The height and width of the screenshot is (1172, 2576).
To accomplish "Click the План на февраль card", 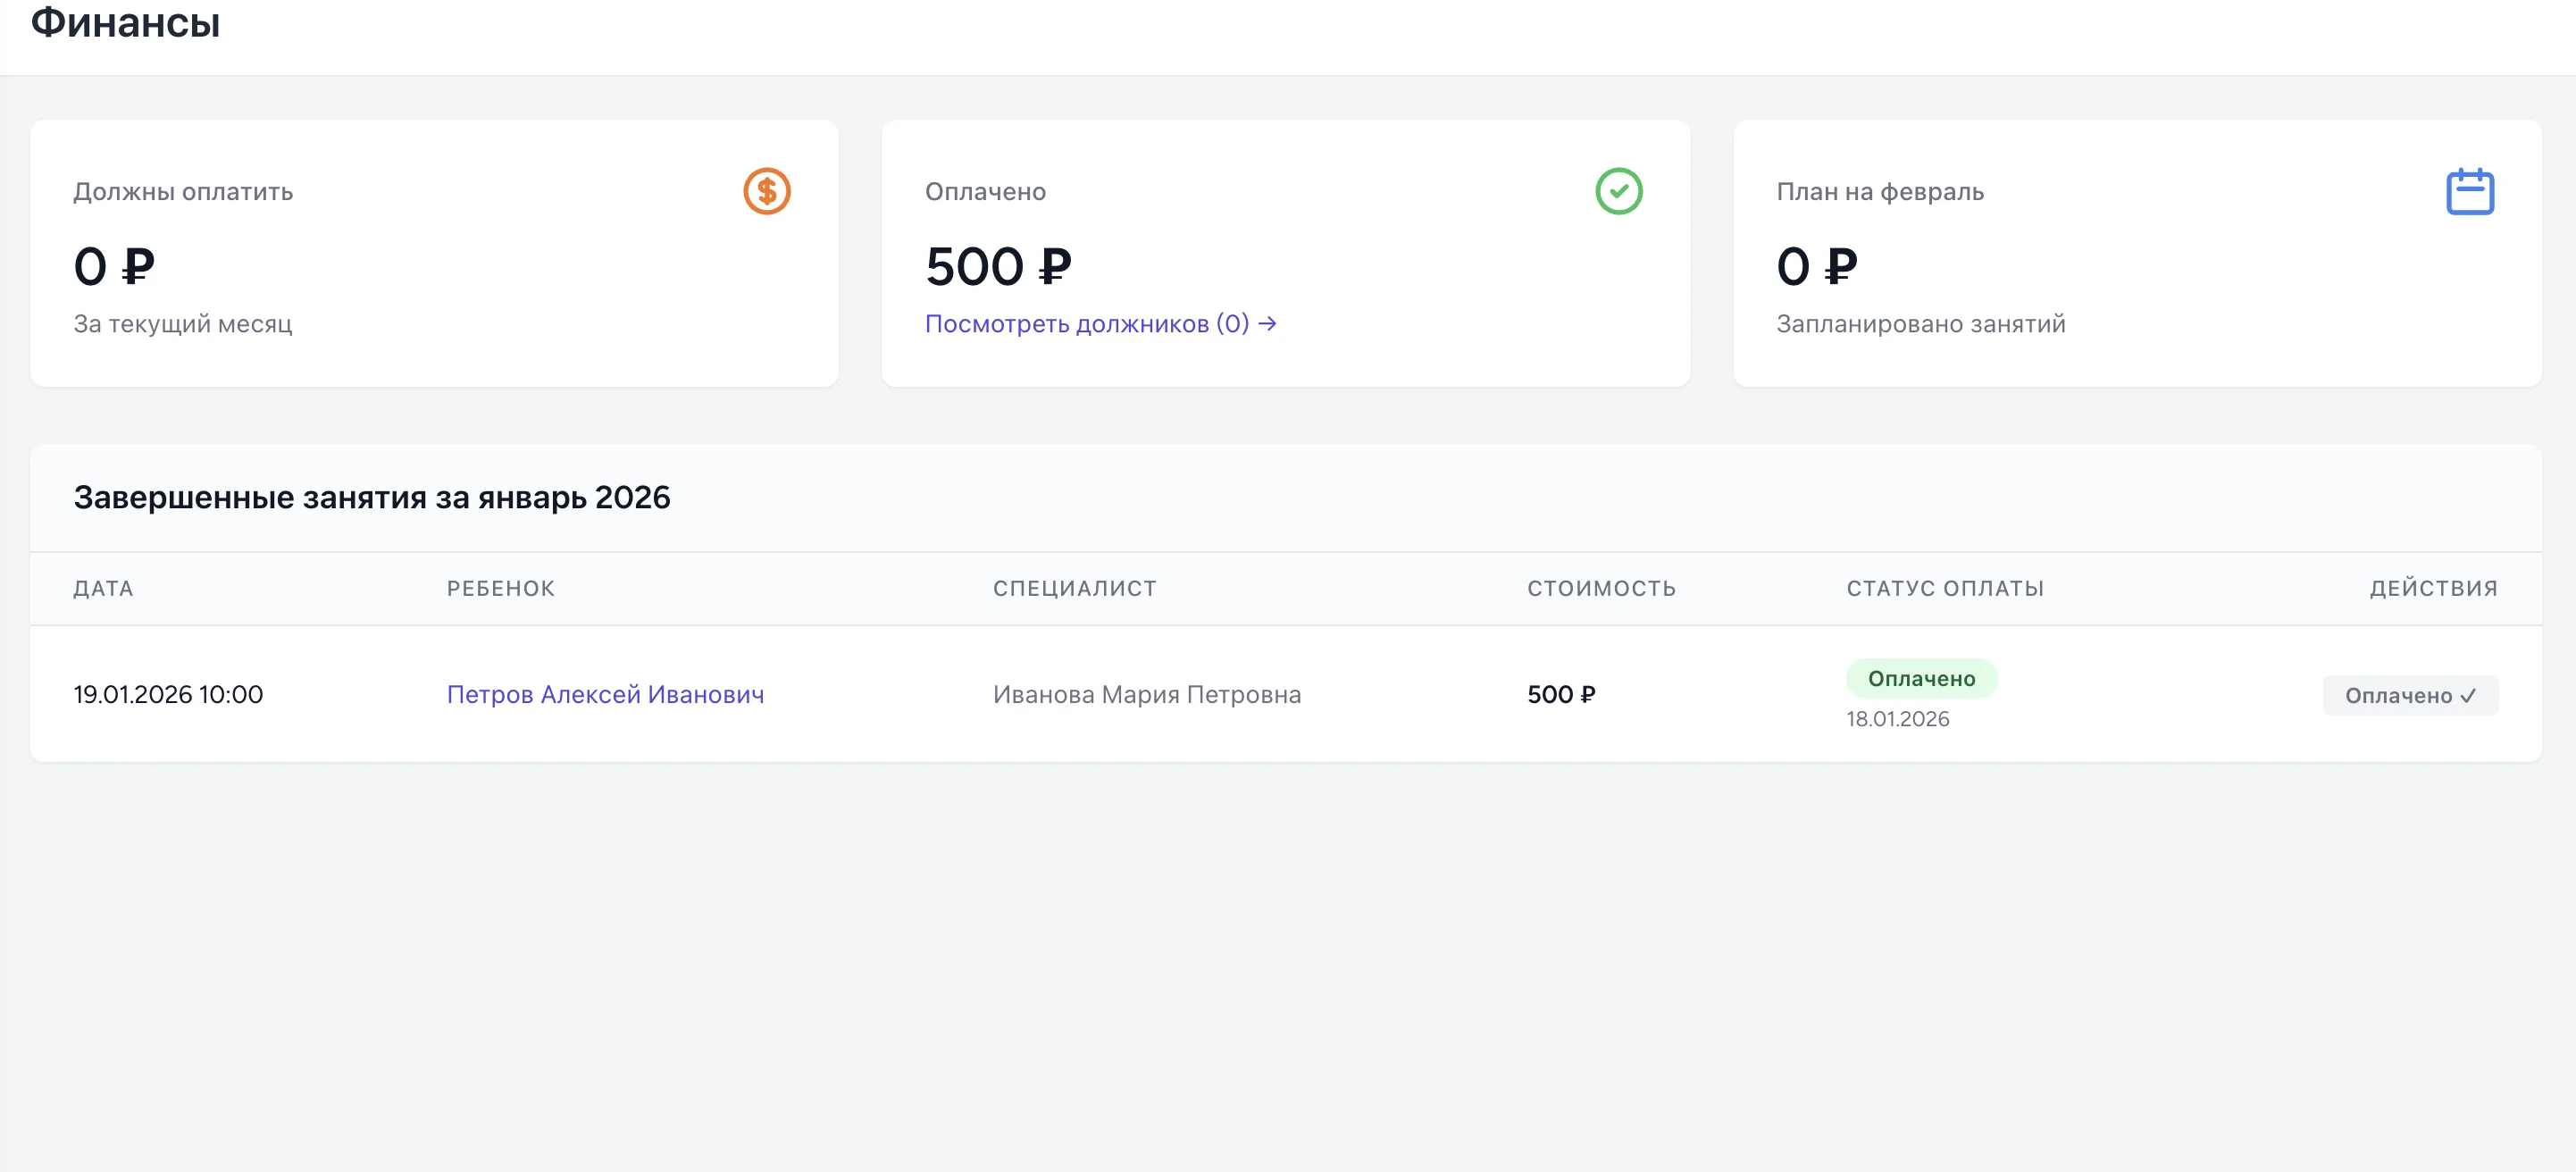I will [2136, 253].
